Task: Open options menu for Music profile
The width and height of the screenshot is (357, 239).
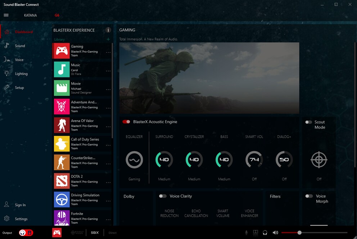Action: point(108,71)
